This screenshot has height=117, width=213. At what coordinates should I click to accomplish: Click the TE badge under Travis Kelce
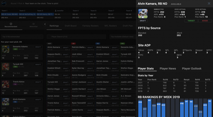pos(15,84)
